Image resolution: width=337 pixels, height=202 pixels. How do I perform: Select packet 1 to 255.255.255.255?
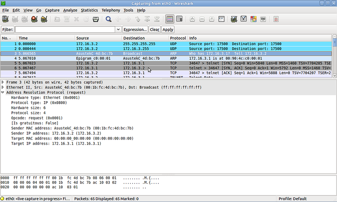pyautogui.click(x=166, y=44)
